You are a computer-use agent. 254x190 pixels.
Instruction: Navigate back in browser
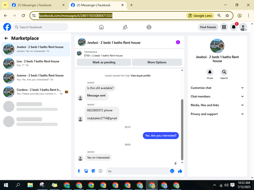[x=6, y=16]
